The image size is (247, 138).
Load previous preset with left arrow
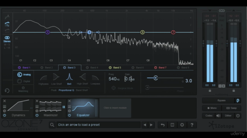click(x=145, y=125)
